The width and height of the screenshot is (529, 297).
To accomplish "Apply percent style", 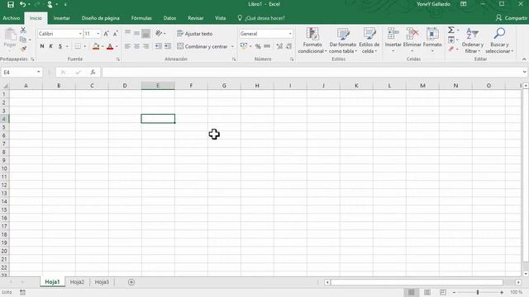I will coord(258,46).
